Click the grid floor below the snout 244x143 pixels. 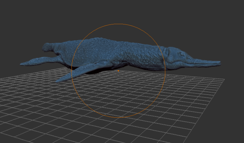click(209, 83)
